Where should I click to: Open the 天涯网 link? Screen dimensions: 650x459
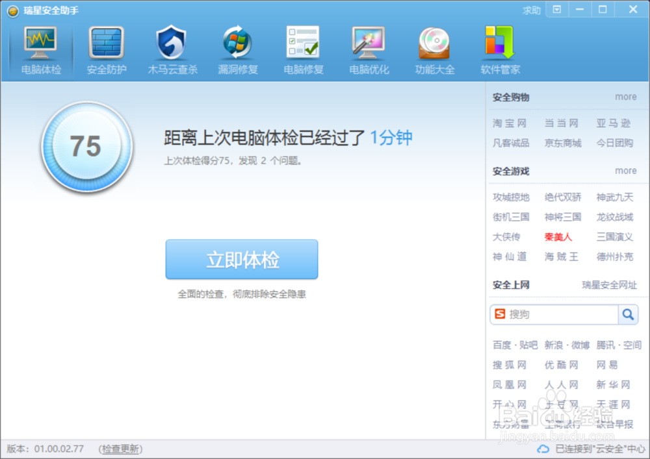614,404
